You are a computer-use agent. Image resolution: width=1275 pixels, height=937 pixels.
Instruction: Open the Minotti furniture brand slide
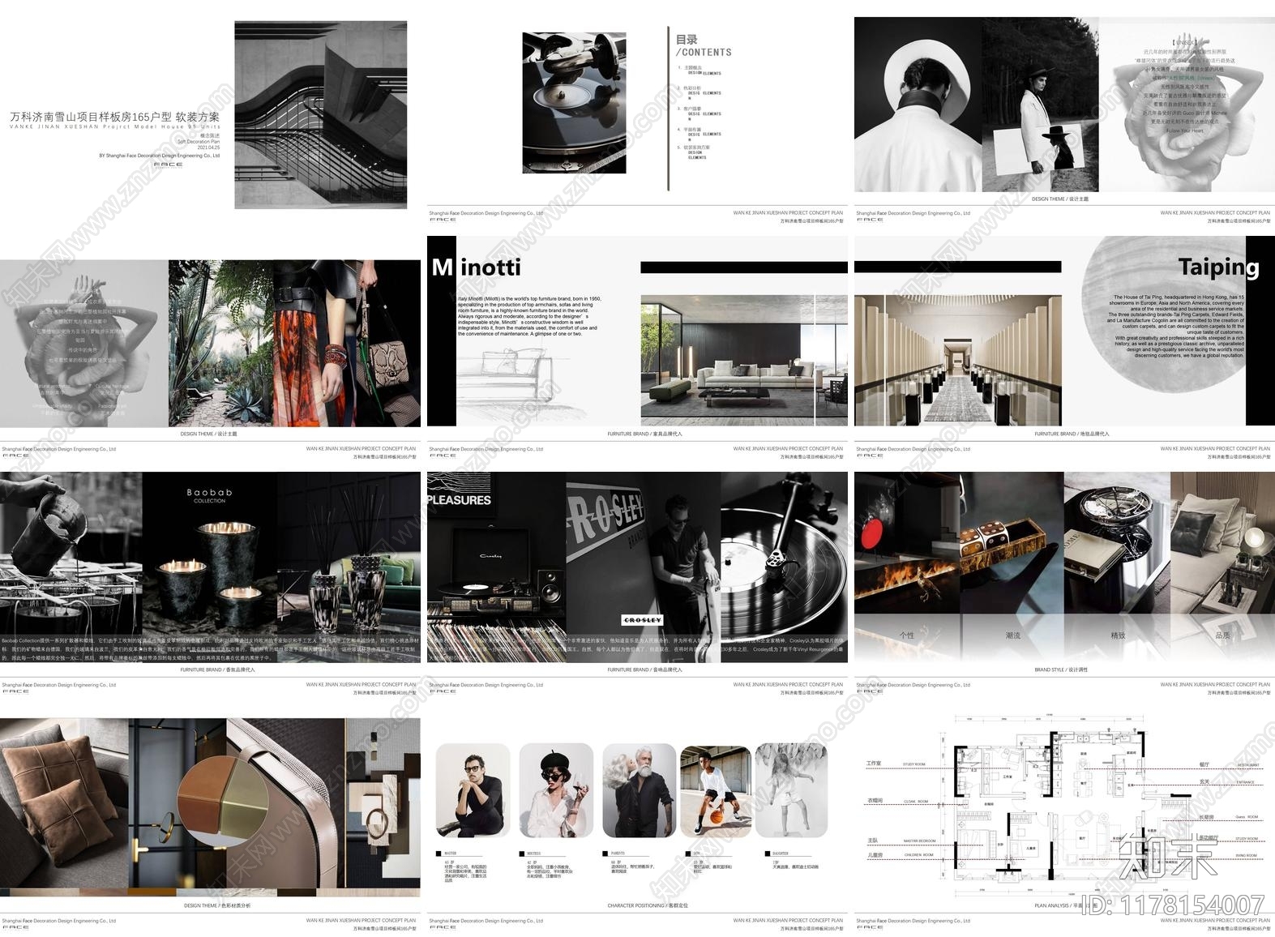click(637, 350)
